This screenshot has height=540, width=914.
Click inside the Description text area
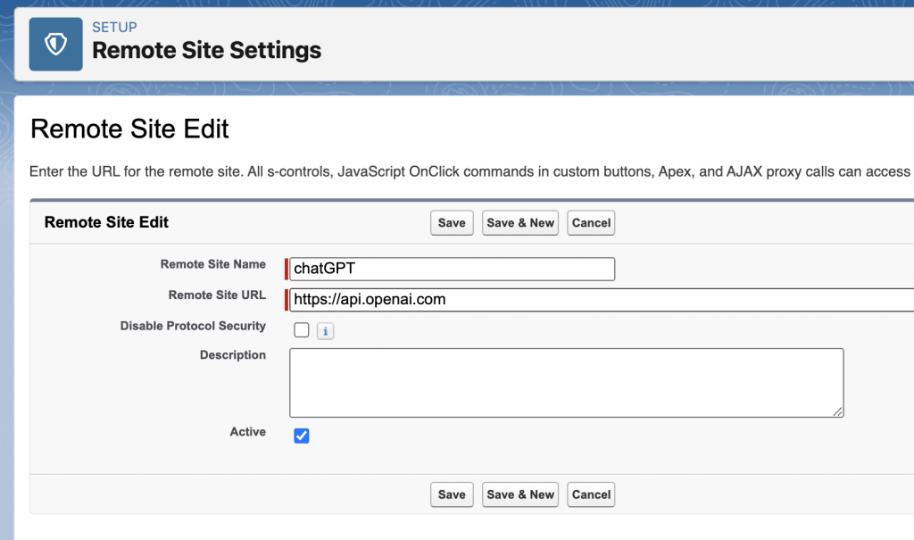pyautogui.click(x=566, y=382)
